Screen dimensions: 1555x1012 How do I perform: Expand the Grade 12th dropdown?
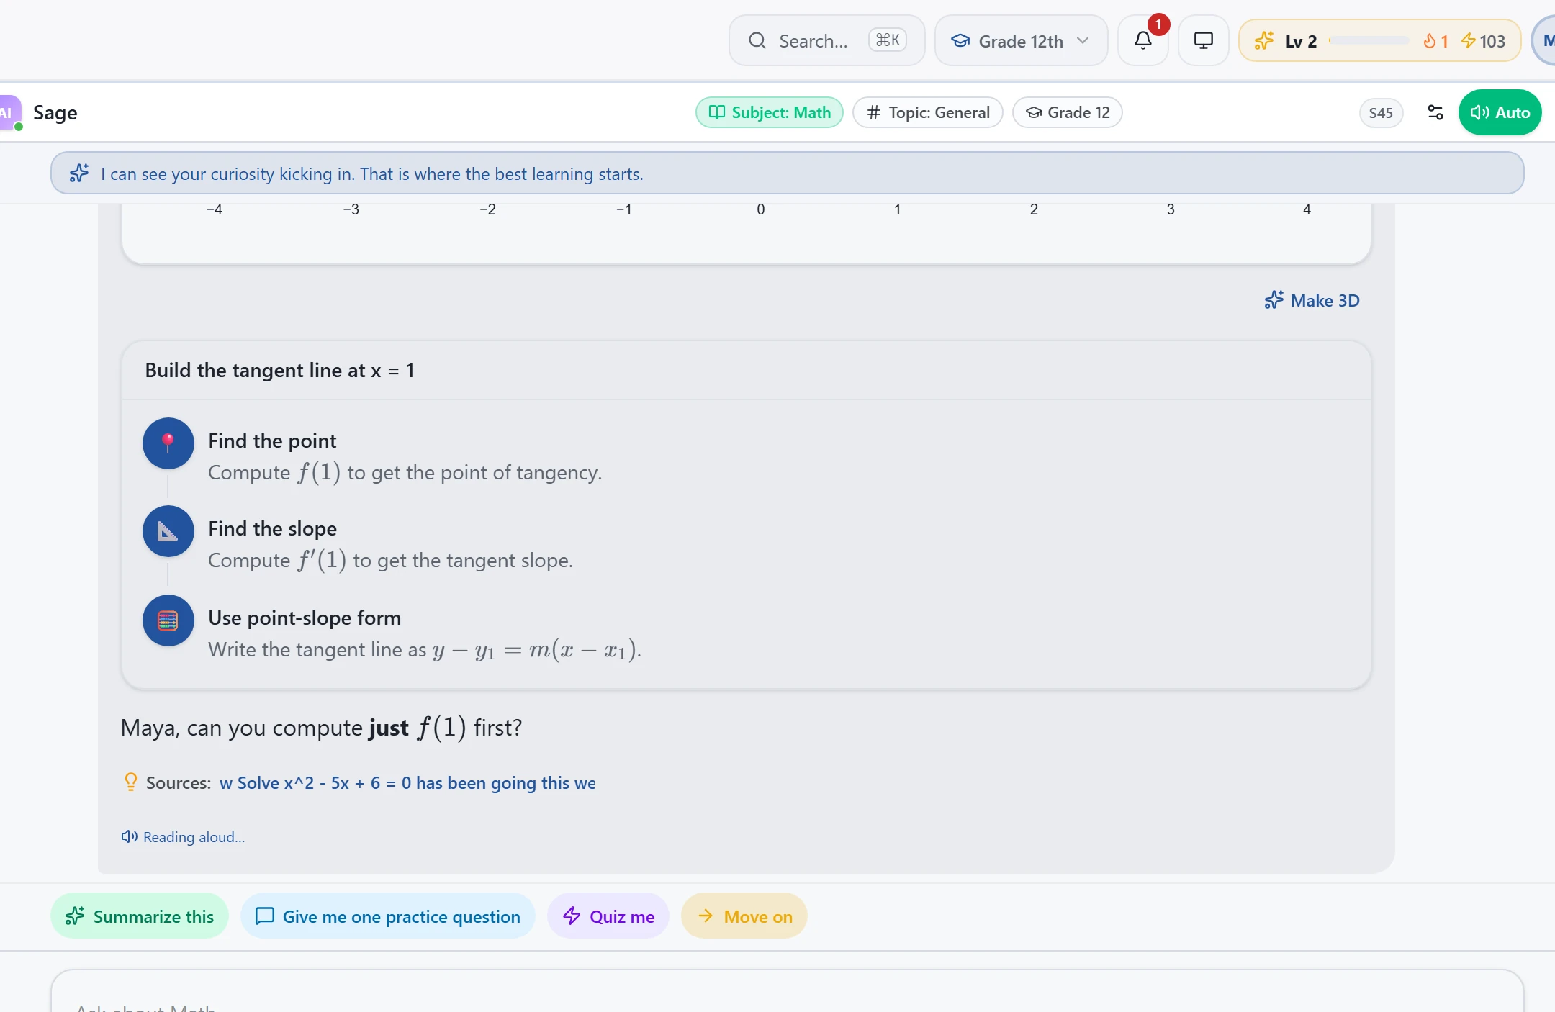point(1021,41)
